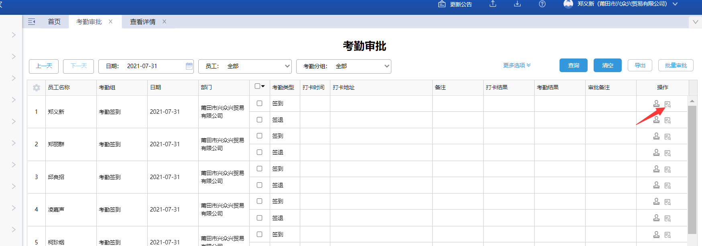702x246 pixels.
Task: Open view-details icon for 凌嘉声's 签退 row
Action: (x=667, y=218)
